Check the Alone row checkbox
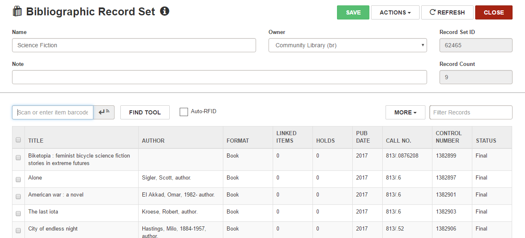This screenshot has height=238, width=525. click(18, 180)
